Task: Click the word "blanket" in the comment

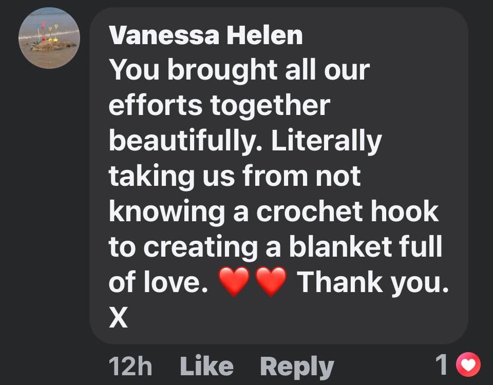Action: (329, 247)
